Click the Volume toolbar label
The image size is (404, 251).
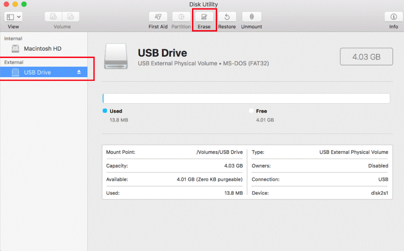(x=62, y=26)
